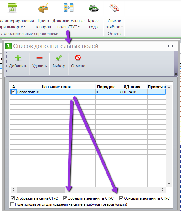Click the horizontal scrollbar right arrow

[163, 190]
